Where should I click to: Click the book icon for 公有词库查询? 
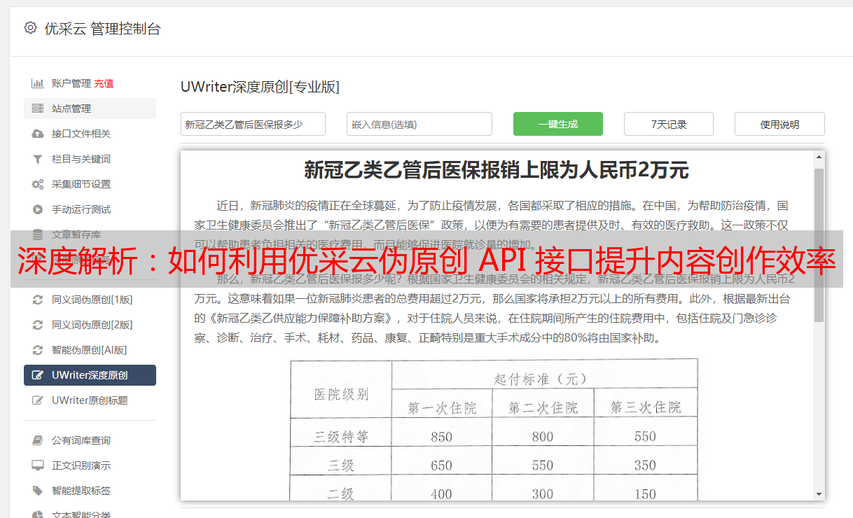(x=38, y=440)
